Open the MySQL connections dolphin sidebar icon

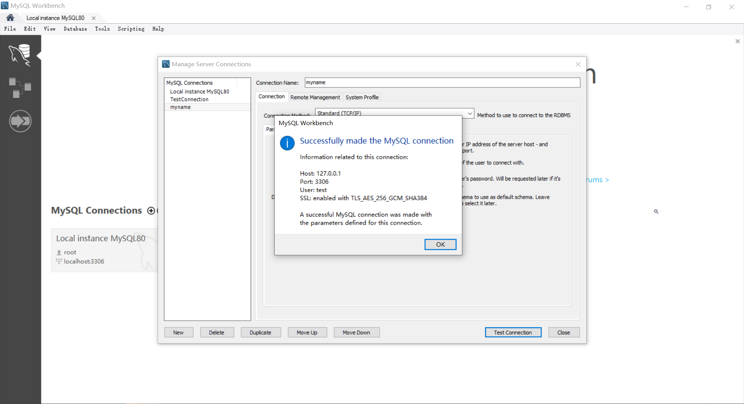point(20,55)
